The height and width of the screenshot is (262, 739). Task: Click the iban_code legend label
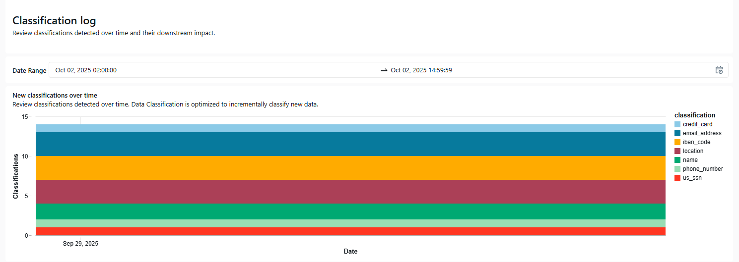[696, 142]
